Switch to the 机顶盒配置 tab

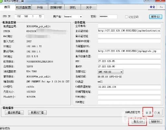(23, 7)
